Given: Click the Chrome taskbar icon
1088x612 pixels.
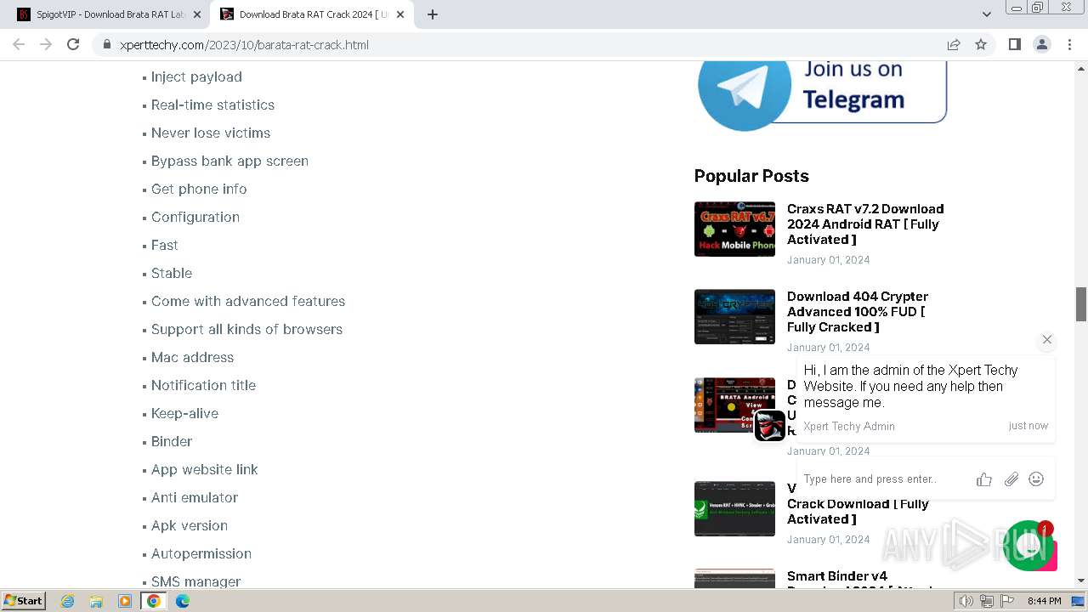Looking at the screenshot, I should [x=154, y=601].
